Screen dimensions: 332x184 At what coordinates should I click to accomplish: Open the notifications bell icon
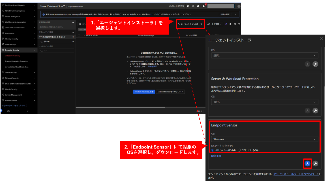click(x=204, y=6)
